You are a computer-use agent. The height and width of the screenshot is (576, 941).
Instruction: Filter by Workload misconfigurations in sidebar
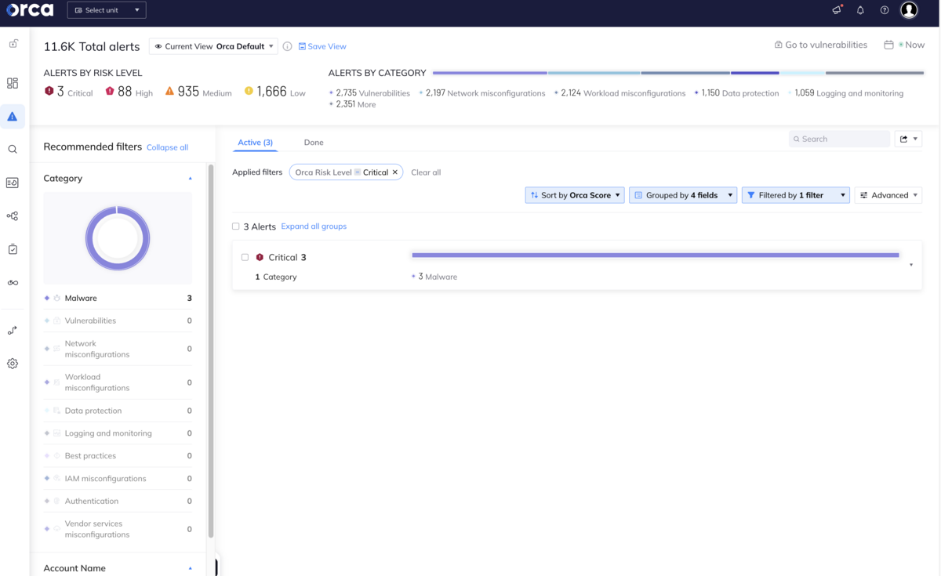118,382
